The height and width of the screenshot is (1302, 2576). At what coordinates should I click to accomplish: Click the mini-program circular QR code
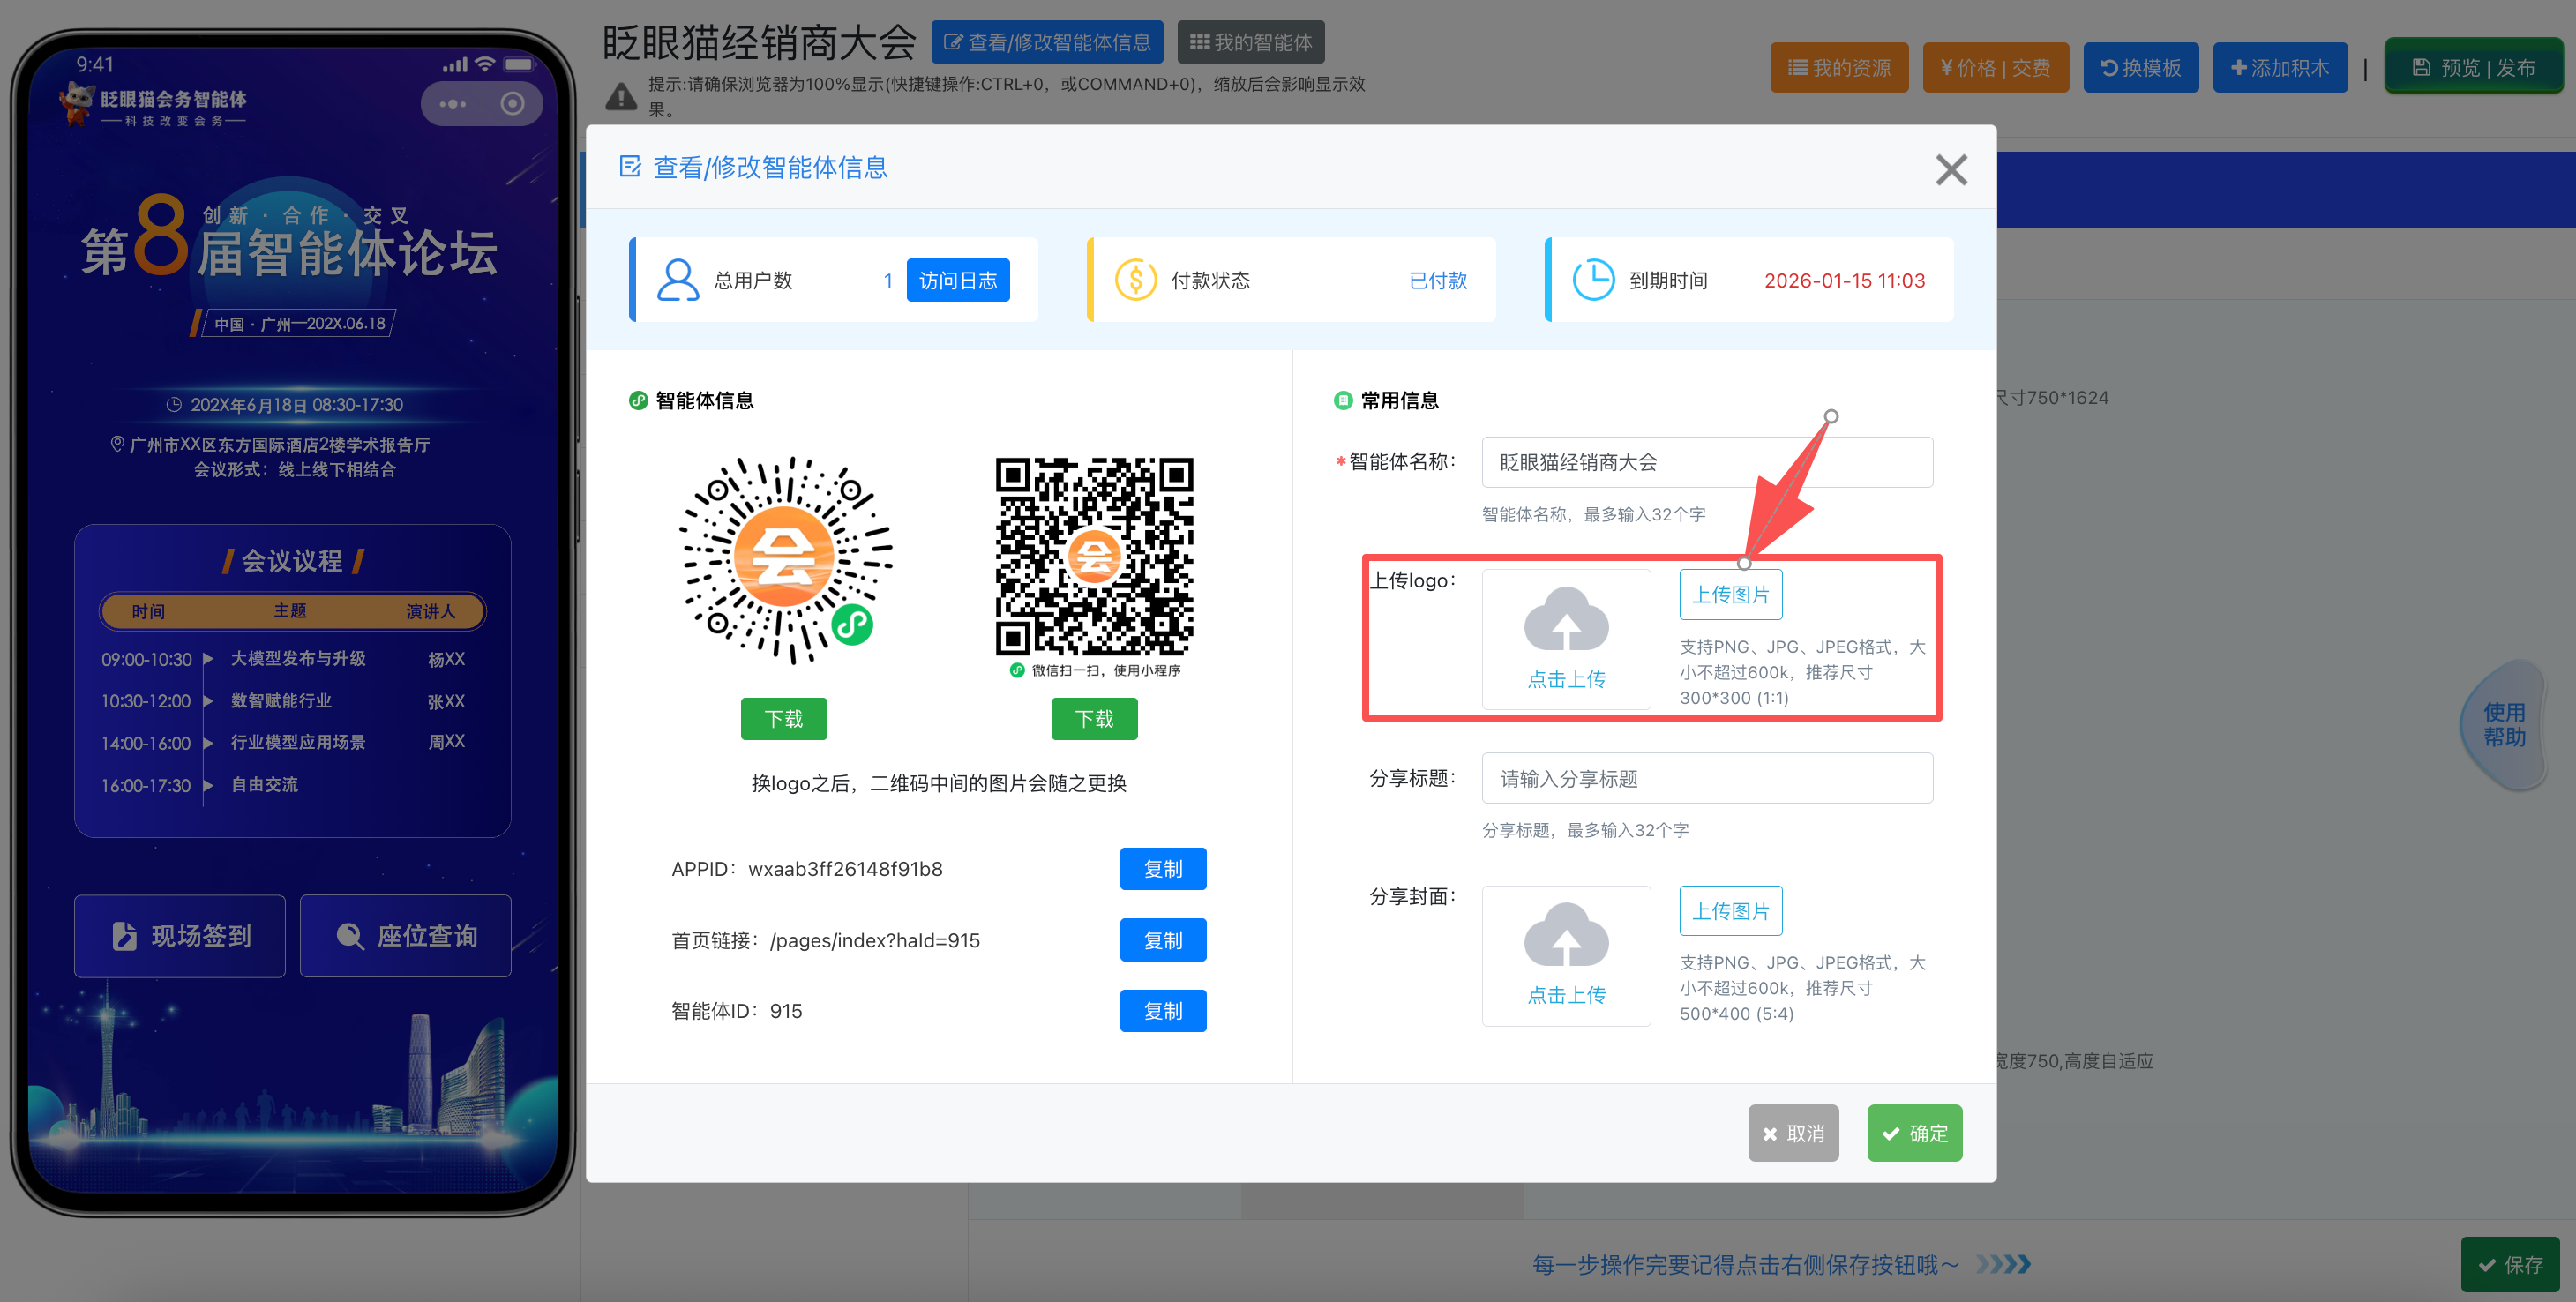tap(785, 560)
